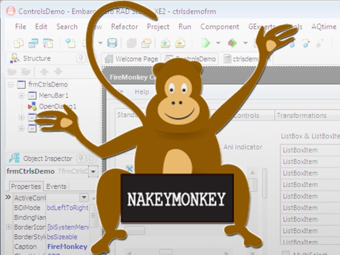
Task: Select the bdLeftToRight BiDiMode value
Action: click(67, 208)
